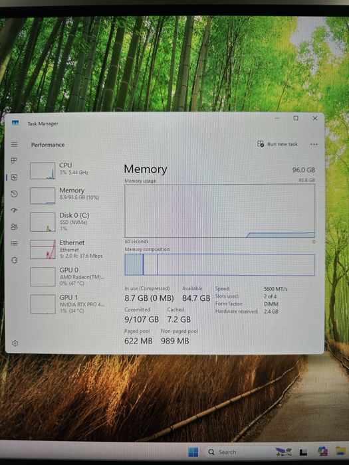Click Run new task
349x465 pixels.
pos(277,144)
